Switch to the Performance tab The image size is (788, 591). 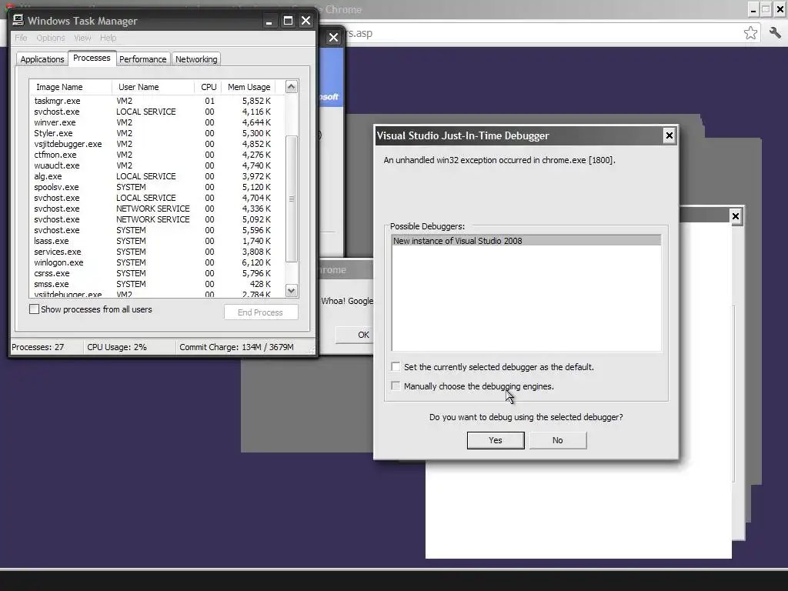[x=142, y=59]
